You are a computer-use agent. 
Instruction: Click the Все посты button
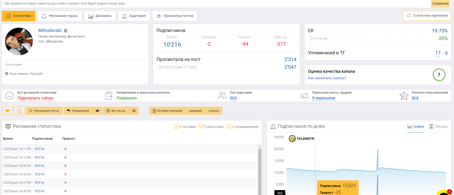pyautogui.click(x=116, y=111)
